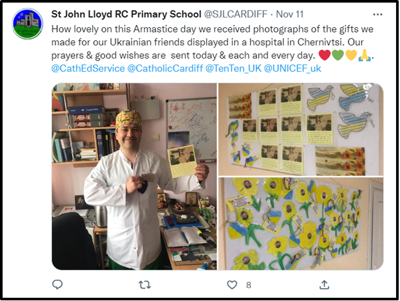The image size is (400, 301).
Task: Open the Nov 11 tweet timestamp
Action: (290, 14)
